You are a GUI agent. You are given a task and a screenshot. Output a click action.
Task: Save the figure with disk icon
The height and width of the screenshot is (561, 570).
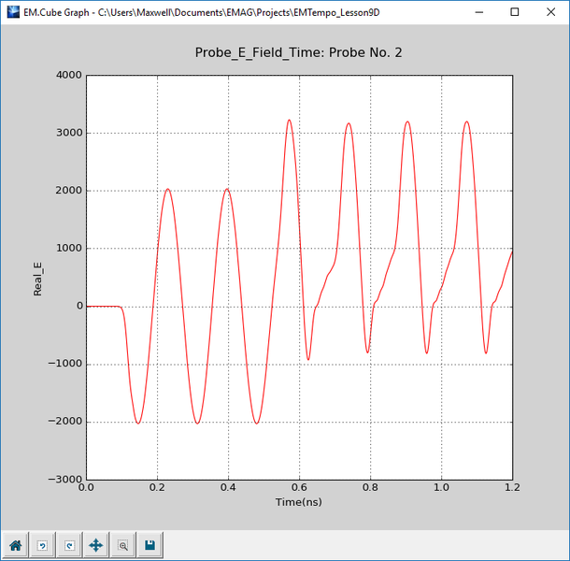pyautogui.click(x=150, y=544)
